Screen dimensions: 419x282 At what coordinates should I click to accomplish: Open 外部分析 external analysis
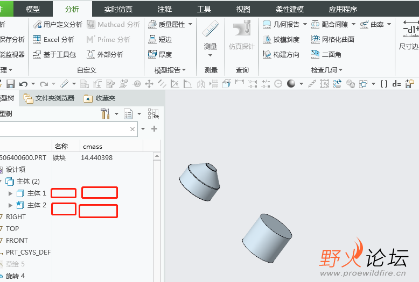105,54
